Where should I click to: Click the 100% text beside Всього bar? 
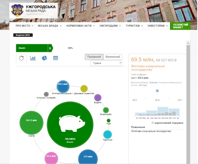pos(70,48)
